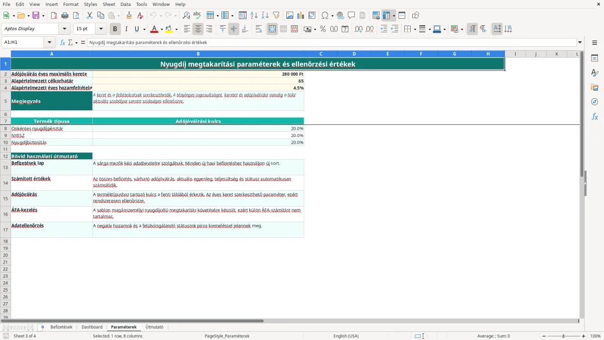Expand the Name Box dropdown
Viewport: 604px width, 340px height.
click(49, 42)
